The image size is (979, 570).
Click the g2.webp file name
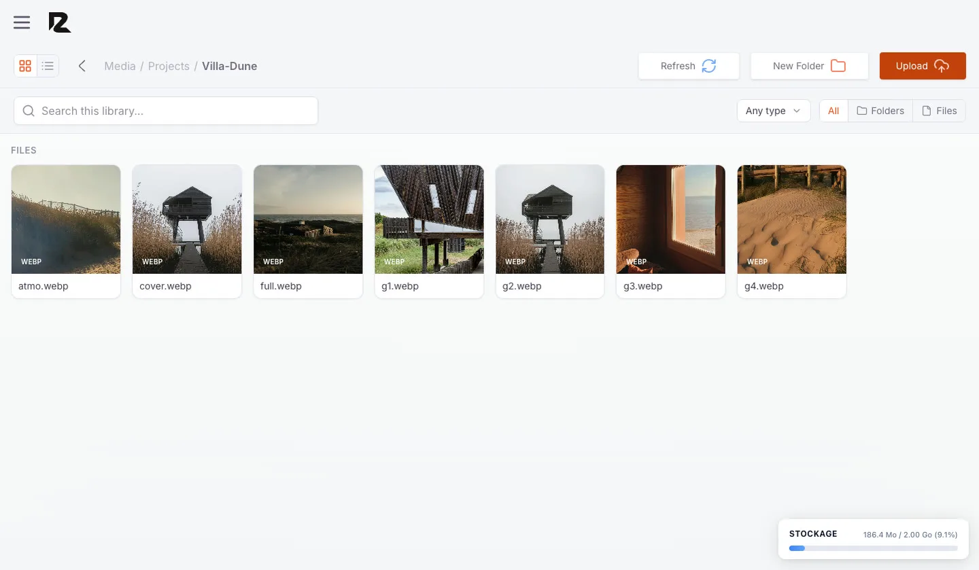522,286
